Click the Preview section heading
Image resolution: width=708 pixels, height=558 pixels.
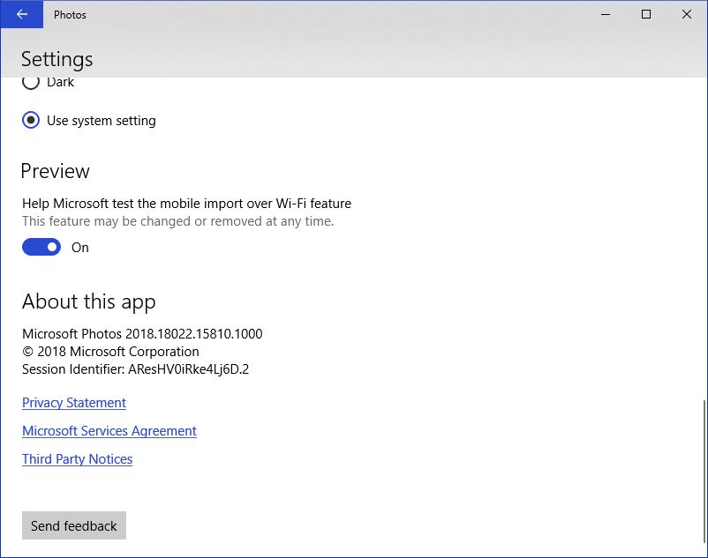pyautogui.click(x=55, y=171)
